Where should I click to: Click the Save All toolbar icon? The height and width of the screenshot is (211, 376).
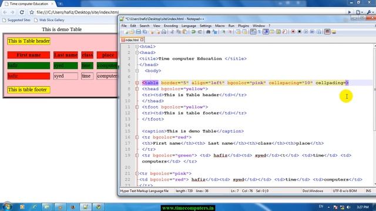(145, 32)
